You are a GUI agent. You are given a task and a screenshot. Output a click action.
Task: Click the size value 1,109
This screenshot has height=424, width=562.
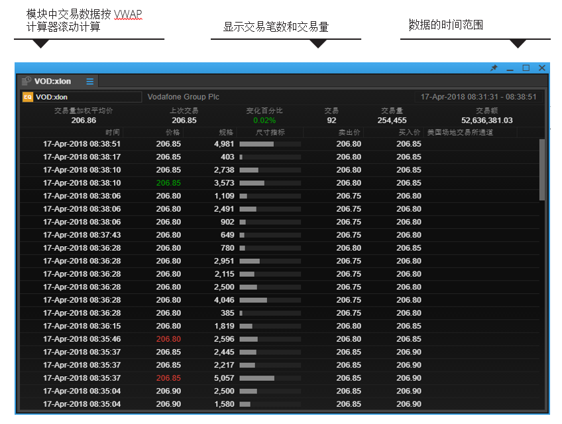[x=224, y=196]
